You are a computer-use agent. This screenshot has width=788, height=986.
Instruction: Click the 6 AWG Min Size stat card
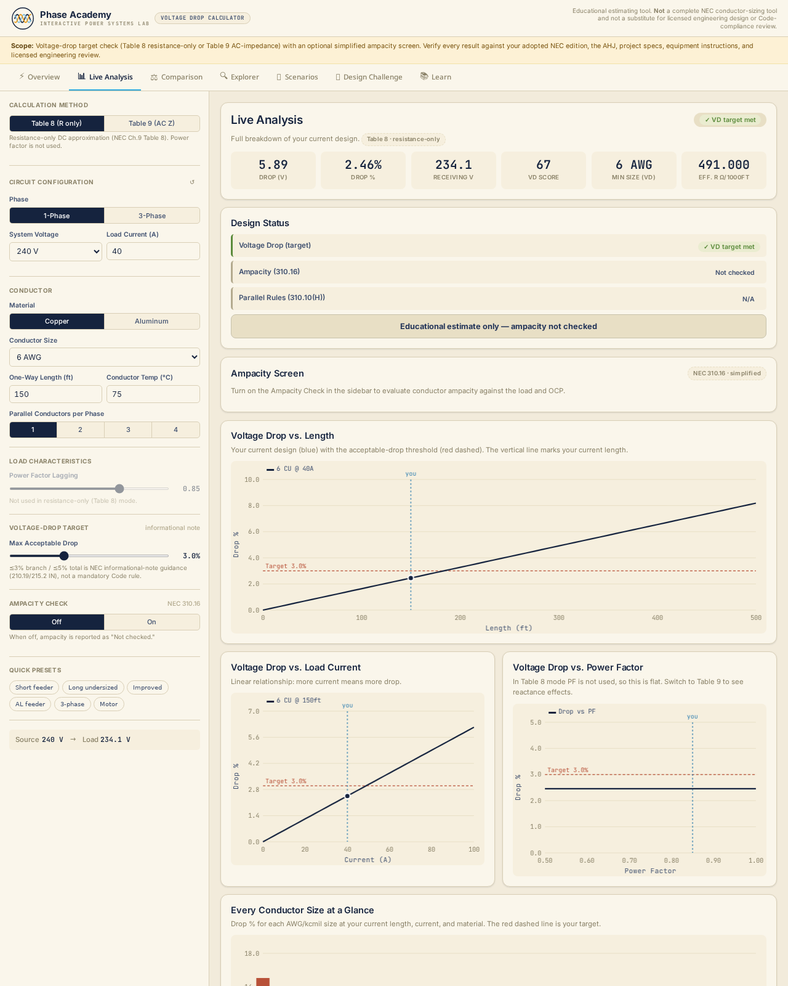point(634,170)
